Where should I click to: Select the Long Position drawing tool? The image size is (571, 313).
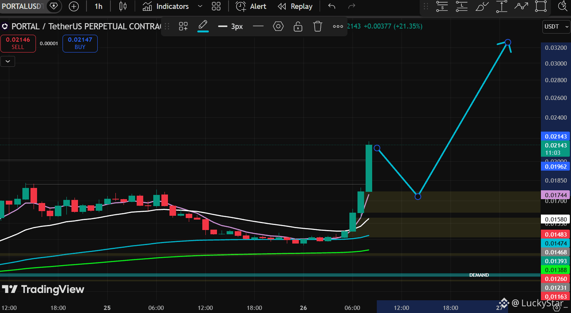(x=462, y=6)
